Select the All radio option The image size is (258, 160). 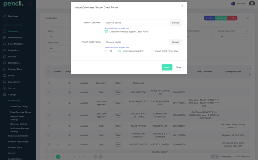point(106,51)
